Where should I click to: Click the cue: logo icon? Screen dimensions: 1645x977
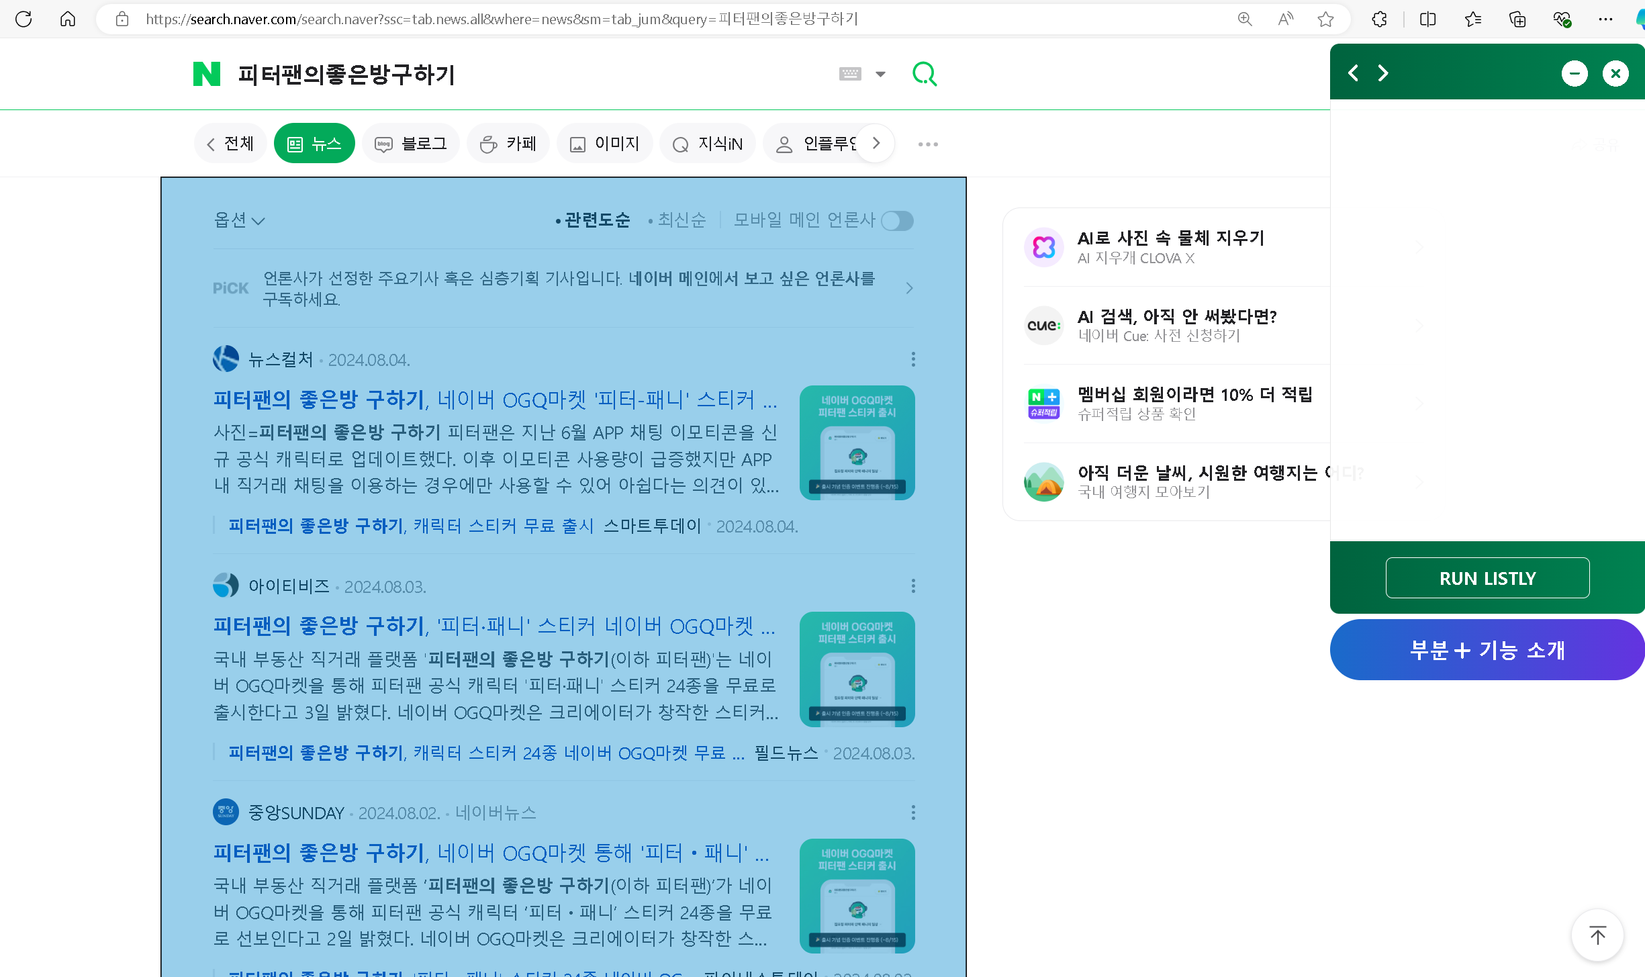point(1044,326)
